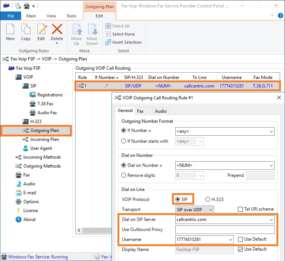
Task: Select the 'If Number =' radio button
Action: point(123,130)
